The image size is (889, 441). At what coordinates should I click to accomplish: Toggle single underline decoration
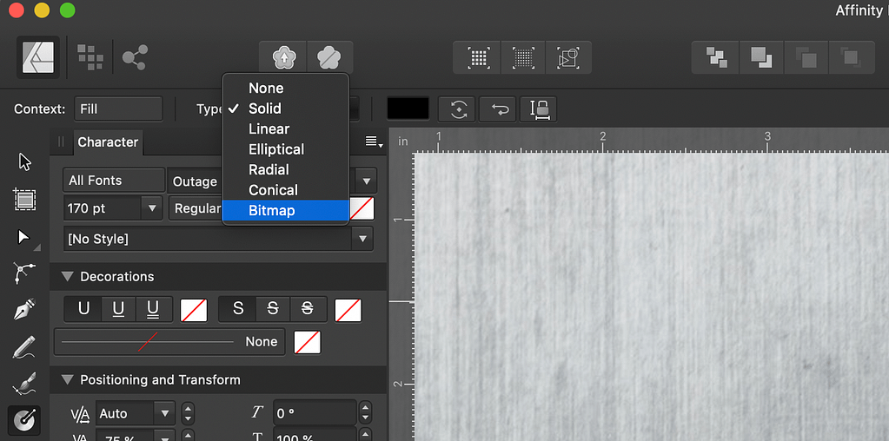tap(118, 309)
